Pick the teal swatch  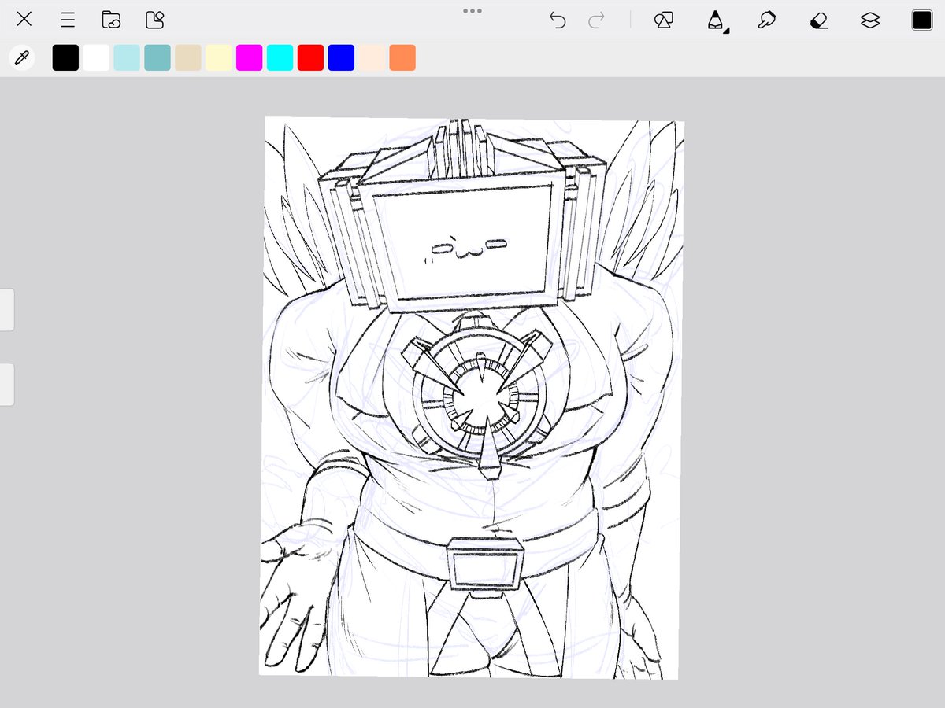coord(157,57)
